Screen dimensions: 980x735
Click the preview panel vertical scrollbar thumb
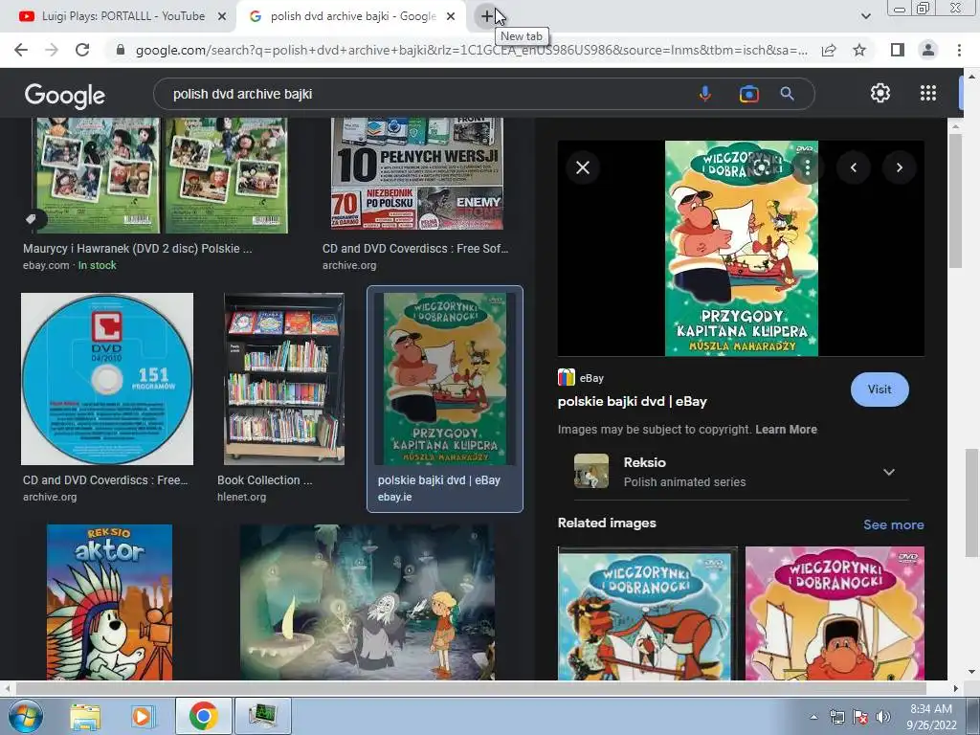pos(955,200)
